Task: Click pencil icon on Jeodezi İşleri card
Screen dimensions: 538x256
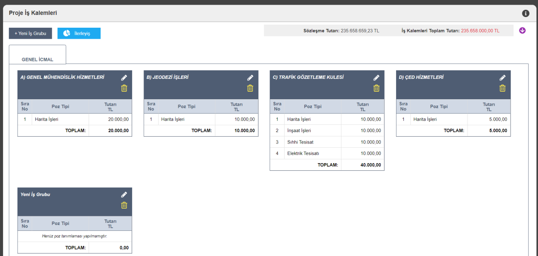Action: (x=250, y=78)
